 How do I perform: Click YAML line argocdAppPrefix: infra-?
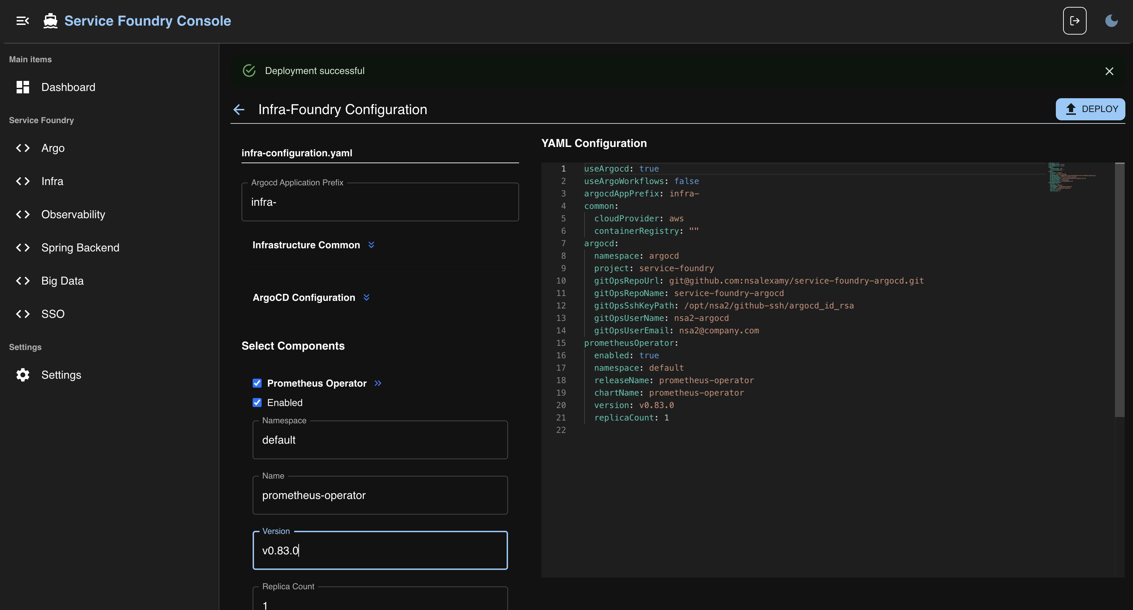pyautogui.click(x=641, y=194)
